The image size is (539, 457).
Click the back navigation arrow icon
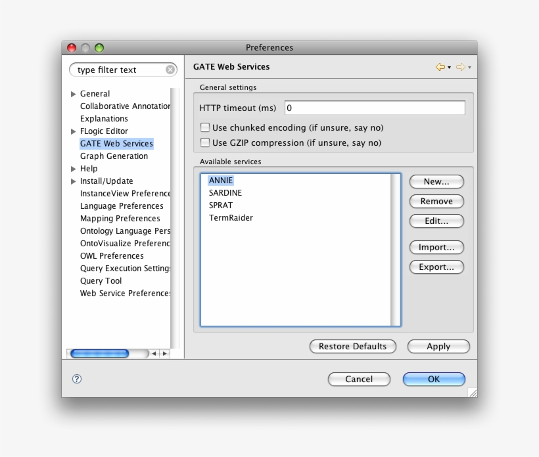439,66
